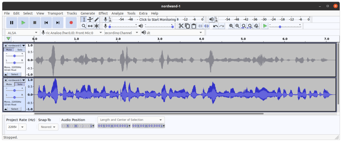Open the Snap-To Nearest dropdown
This screenshot has width=342, height=142.
coord(48,127)
